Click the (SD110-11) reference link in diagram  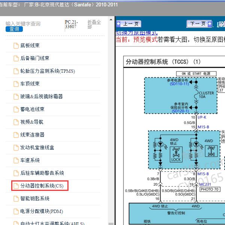pos(179,84)
